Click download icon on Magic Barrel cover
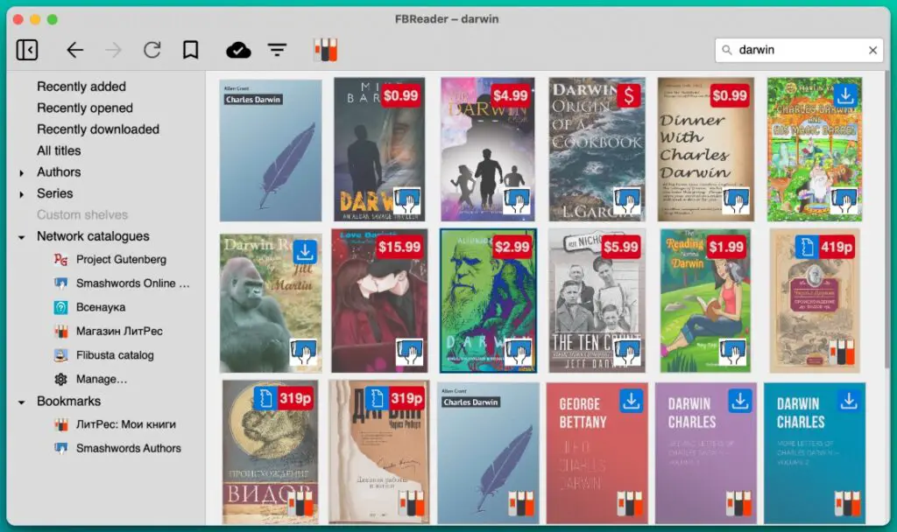 tap(845, 96)
